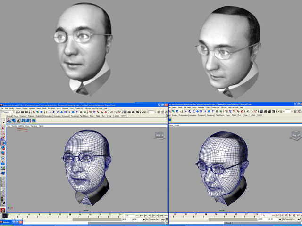The height and width of the screenshot is (226, 302).
Task: Select the Lasso tool in toolbox
Action: tap(3, 133)
